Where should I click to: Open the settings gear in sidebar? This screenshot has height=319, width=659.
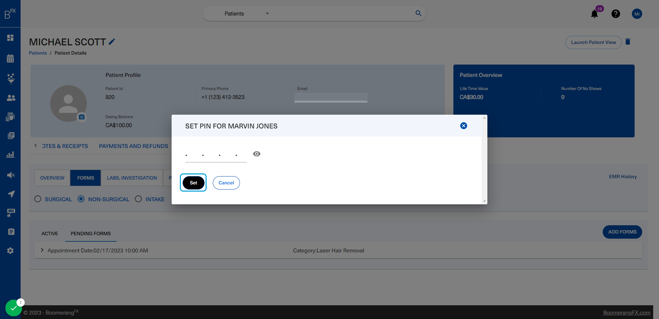10,251
